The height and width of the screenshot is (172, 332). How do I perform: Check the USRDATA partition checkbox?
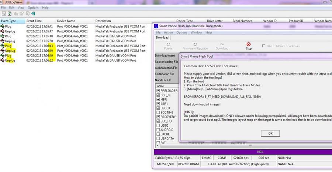pyautogui.click(x=158, y=138)
